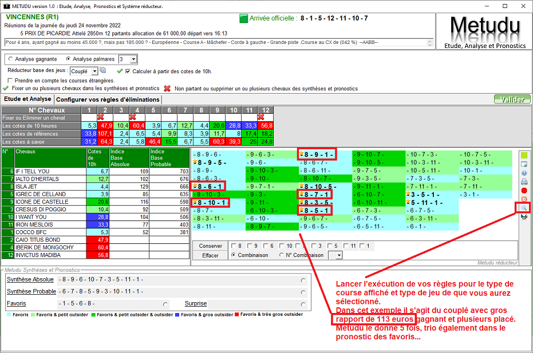The height and width of the screenshot is (353, 533).
Task: Select the Analyse palmares radio button
Action: pos(68,59)
